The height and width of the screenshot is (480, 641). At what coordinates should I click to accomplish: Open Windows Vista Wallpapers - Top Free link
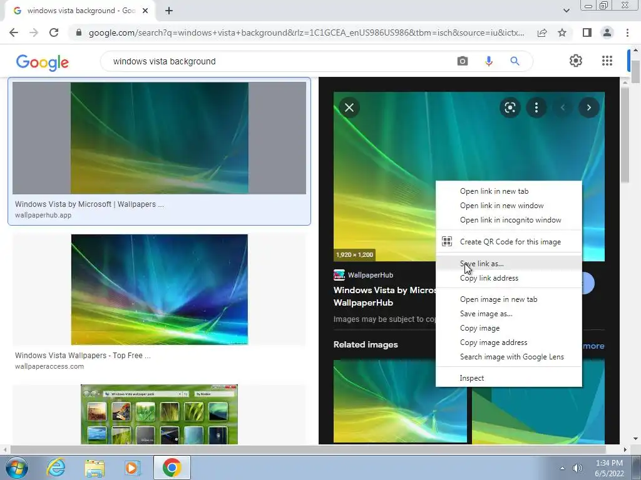tap(83, 356)
